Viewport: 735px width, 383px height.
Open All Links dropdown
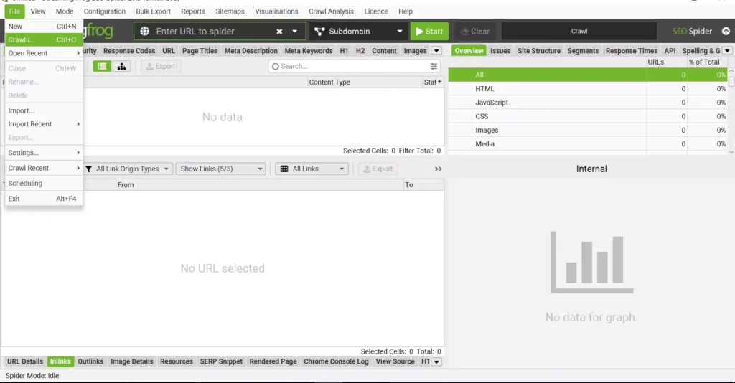(312, 169)
